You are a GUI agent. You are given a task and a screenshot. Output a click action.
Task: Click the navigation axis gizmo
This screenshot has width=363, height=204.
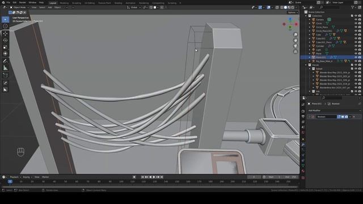tap(290, 24)
